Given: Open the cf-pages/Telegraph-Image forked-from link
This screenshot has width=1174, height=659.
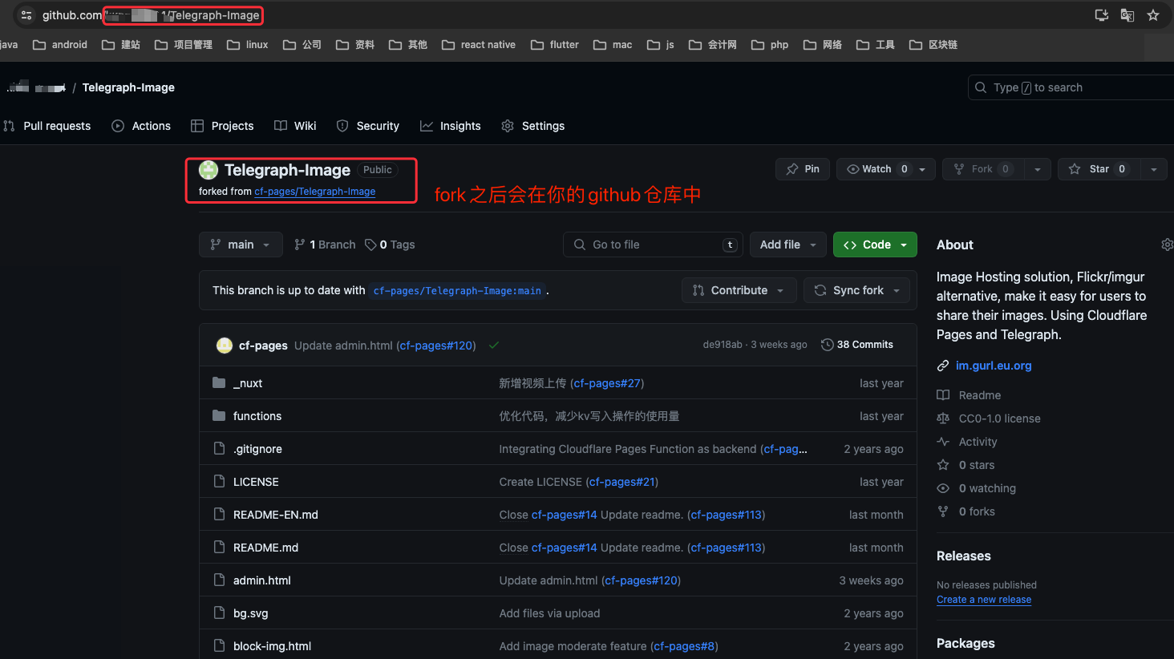Looking at the screenshot, I should click(315, 192).
